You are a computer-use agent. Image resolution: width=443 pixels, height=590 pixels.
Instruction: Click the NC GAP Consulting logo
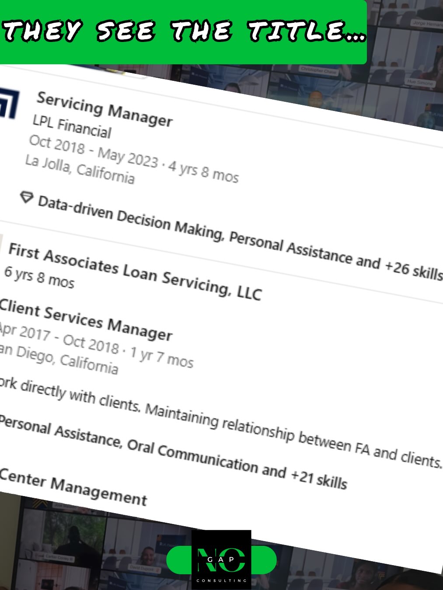221,559
